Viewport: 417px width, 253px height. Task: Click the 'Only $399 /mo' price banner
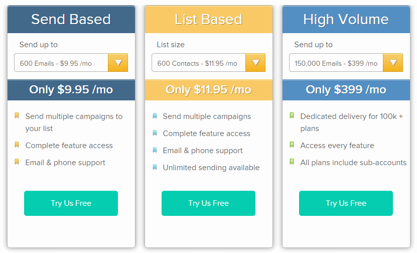coord(346,90)
